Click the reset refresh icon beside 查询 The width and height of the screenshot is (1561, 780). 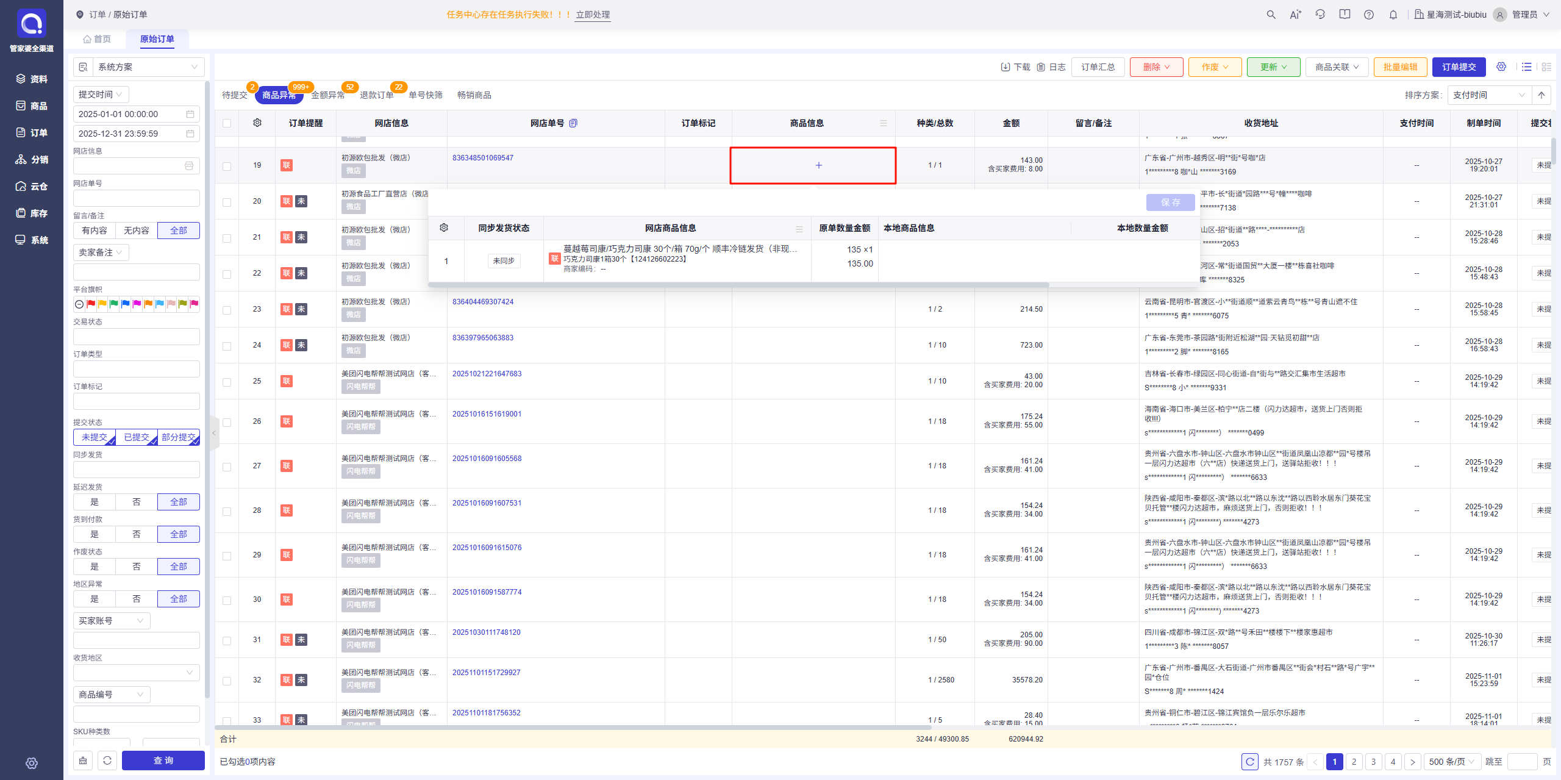107,760
